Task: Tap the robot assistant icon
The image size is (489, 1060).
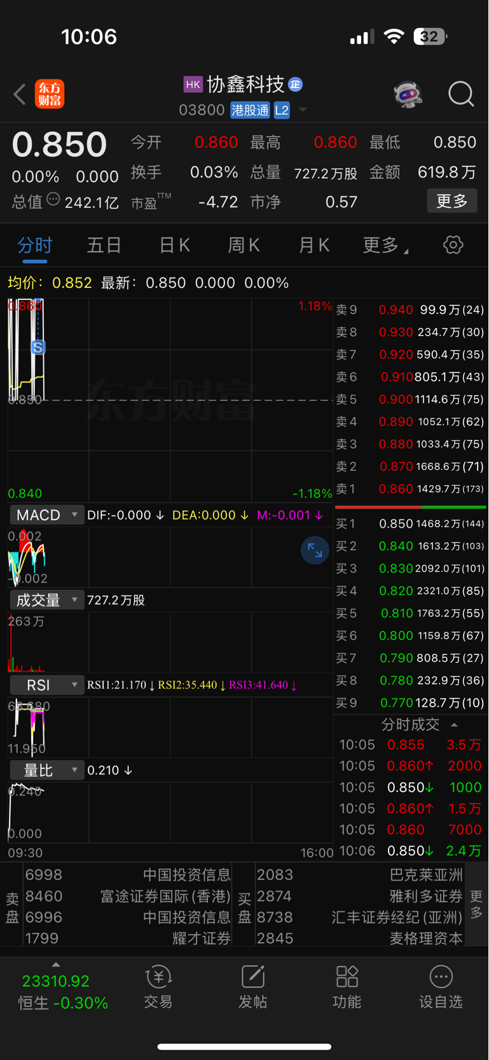Action: 408,94
